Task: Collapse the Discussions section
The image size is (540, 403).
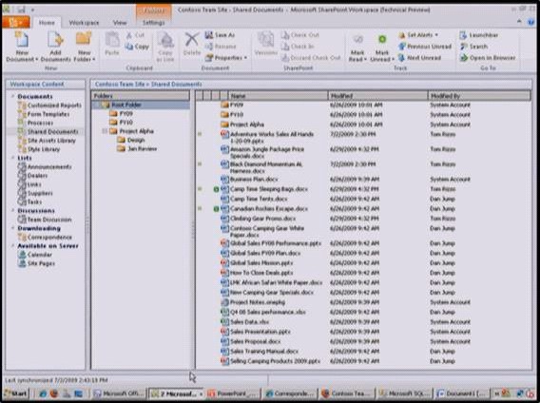Action: [x=12, y=210]
